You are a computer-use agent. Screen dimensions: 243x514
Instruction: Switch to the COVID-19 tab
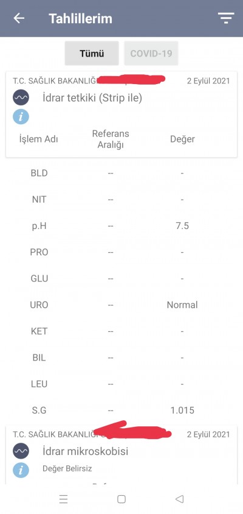click(x=151, y=54)
